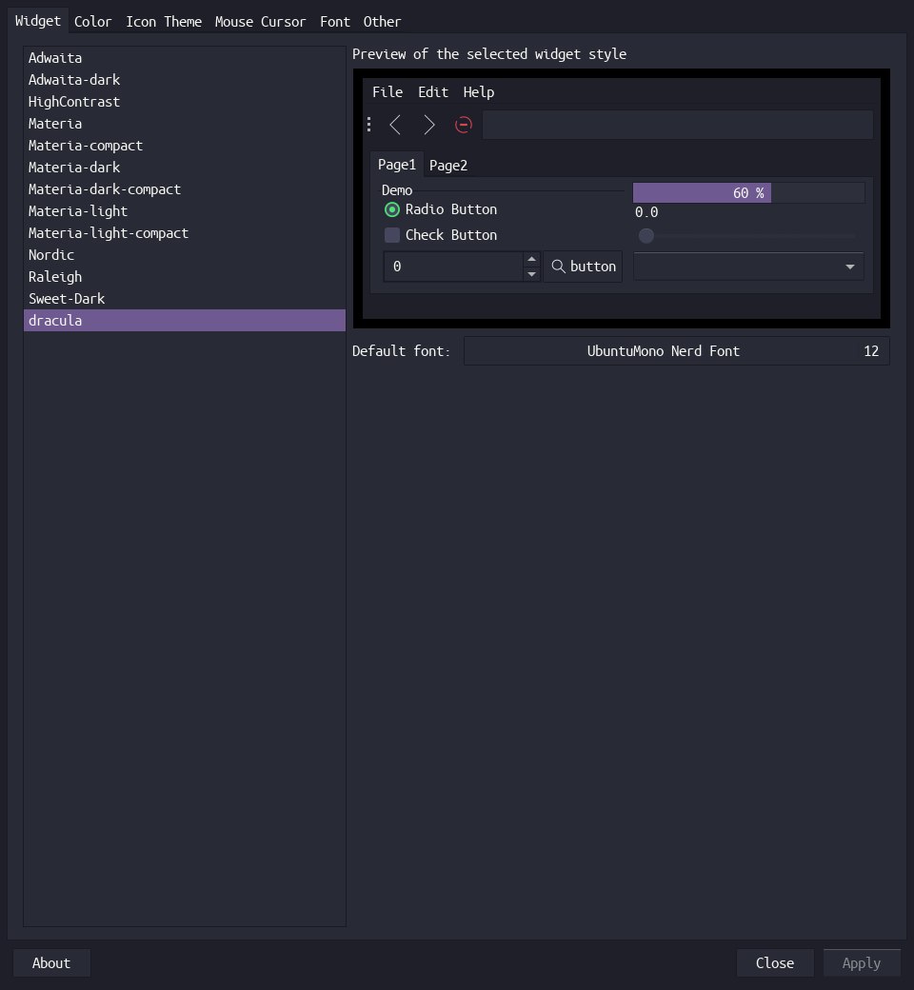Select the HighContrast theme
This screenshot has height=990, width=914.
click(185, 102)
